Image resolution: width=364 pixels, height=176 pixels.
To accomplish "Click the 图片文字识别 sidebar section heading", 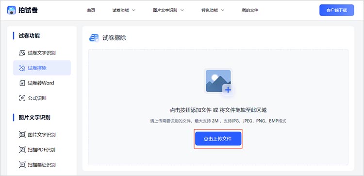I will (34, 117).
